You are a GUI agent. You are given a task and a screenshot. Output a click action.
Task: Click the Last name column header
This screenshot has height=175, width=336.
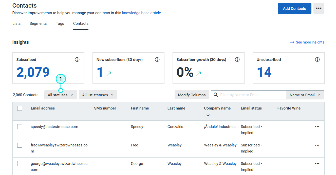point(176,108)
